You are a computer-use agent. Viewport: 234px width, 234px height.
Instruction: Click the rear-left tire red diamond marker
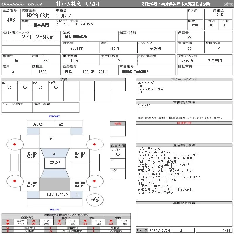tap(15, 181)
